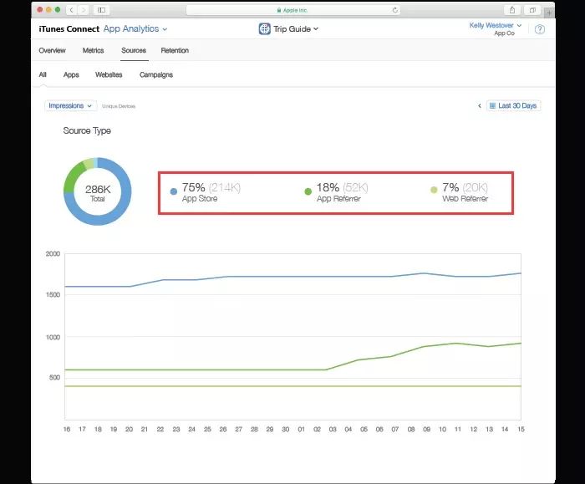
Task: Open the Last 30 Days date picker
Action: click(x=513, y=106)
